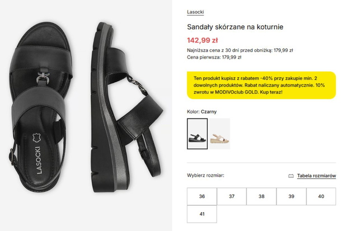The width and height of the screenshot is (347, 231).
Task: Choose size 41
Action: (202, 214)
